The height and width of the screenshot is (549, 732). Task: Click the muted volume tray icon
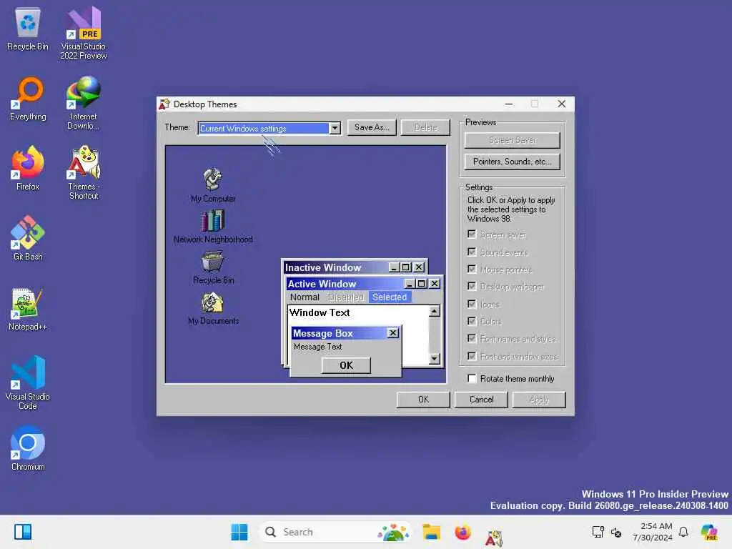pos(616,532)
